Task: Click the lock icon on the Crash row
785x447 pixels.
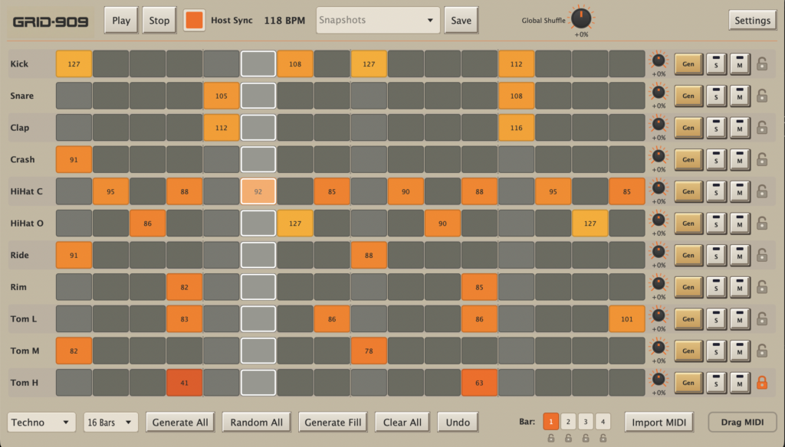Action: click(x=761, y=160)
